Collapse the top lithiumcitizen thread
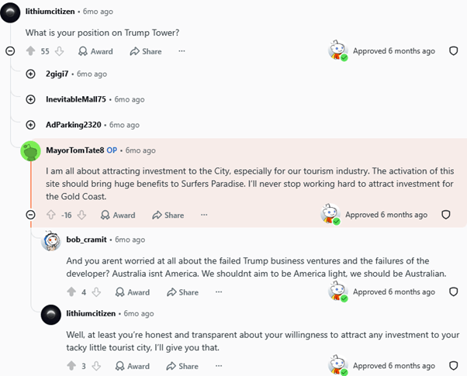 10,51
